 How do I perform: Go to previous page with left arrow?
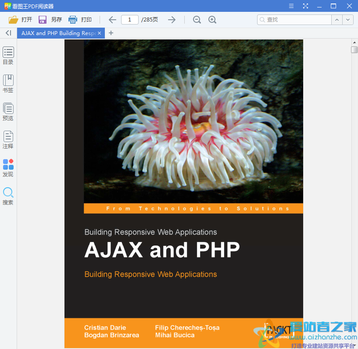click(x=112, y=19)
